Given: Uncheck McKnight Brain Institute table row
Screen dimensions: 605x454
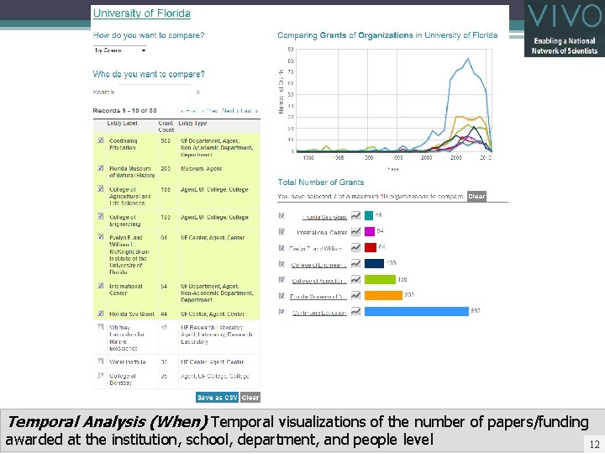Looking at the screenshot, I should 101,236.
